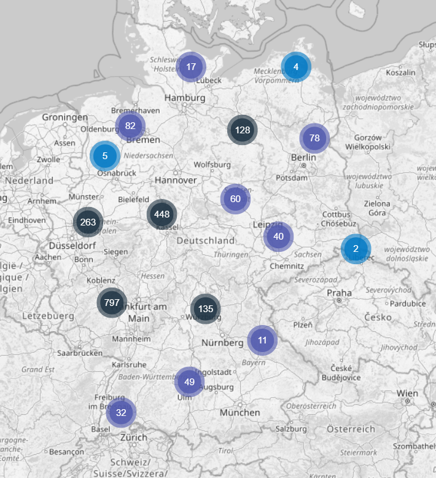
Task: Click the Wolfsburg city label
Action: point(212,165)
